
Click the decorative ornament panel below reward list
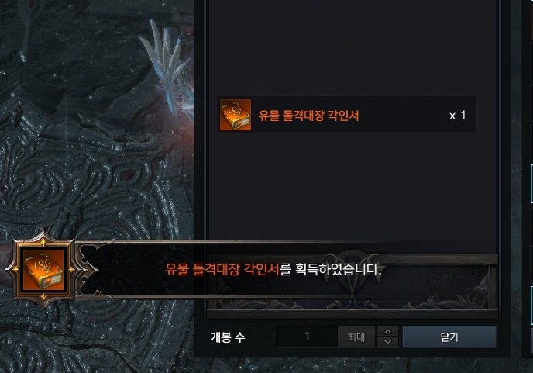point(352,287)
